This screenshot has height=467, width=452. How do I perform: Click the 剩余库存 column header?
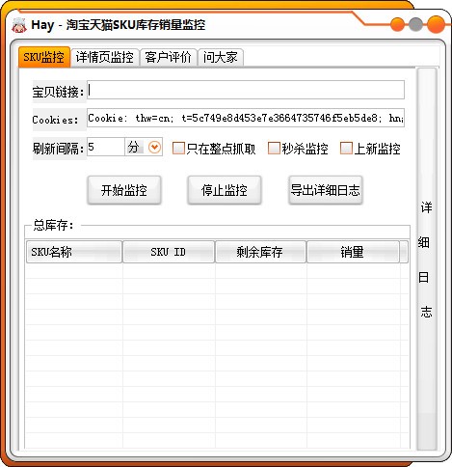pos(260,252)
